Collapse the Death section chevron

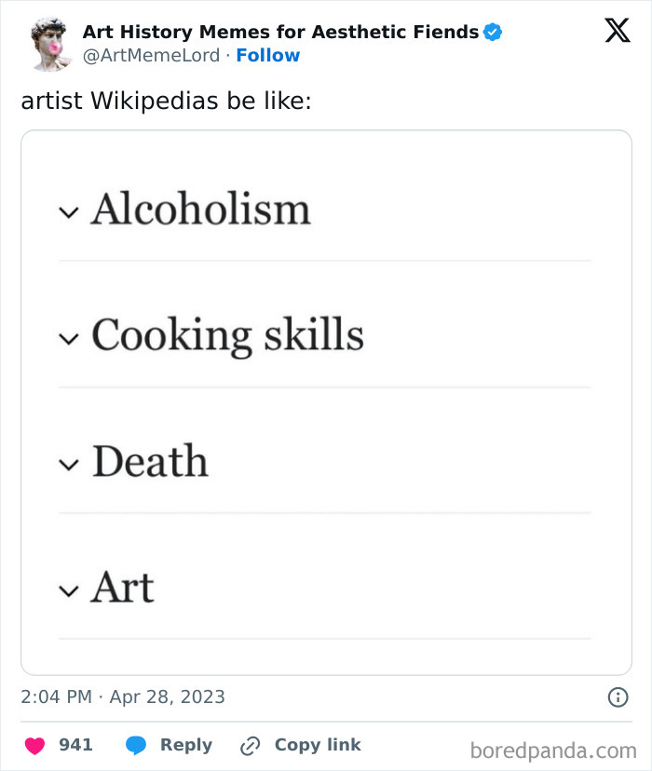[x=68, y=464]
